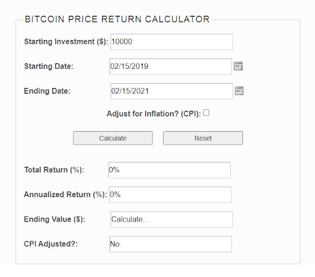Click the 'Ending Date:' label text
315x277 pixels.
click(x=47, y=91)
